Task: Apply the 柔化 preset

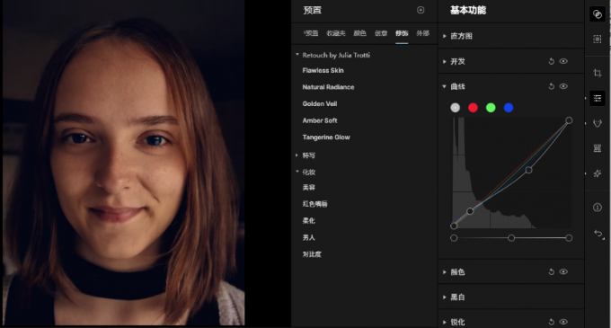Action: (x=309, y=221)
